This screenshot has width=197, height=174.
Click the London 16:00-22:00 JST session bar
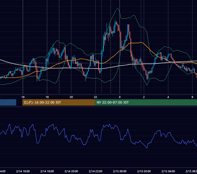[x=59, y=102]
